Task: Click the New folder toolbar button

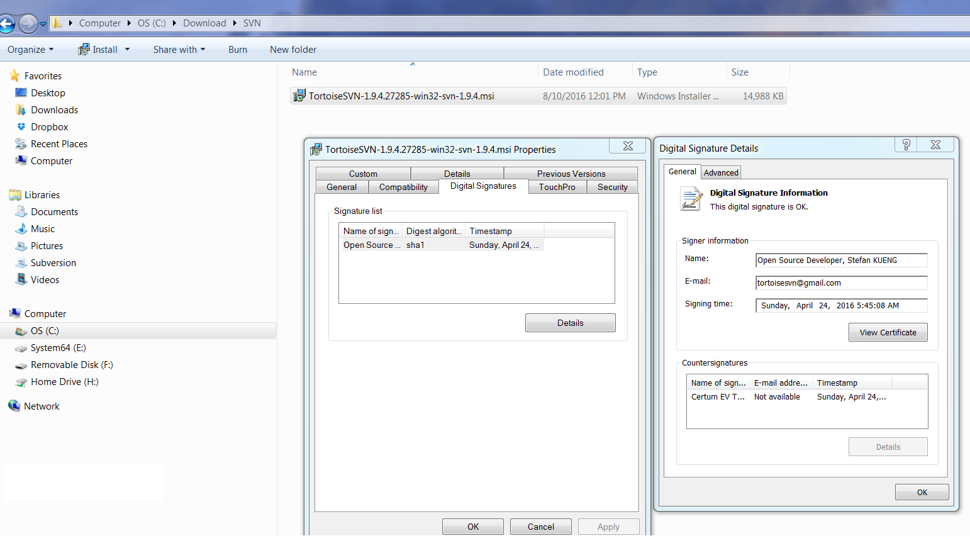Action: 293,50
